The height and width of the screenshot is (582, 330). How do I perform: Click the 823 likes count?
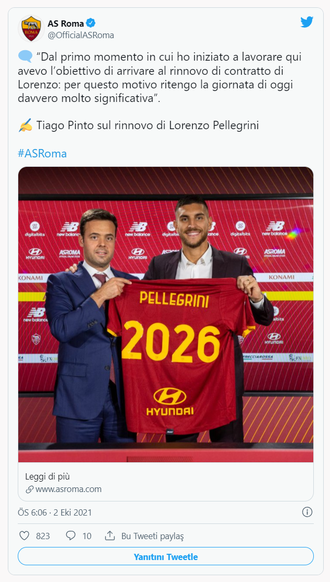(43, 536)
